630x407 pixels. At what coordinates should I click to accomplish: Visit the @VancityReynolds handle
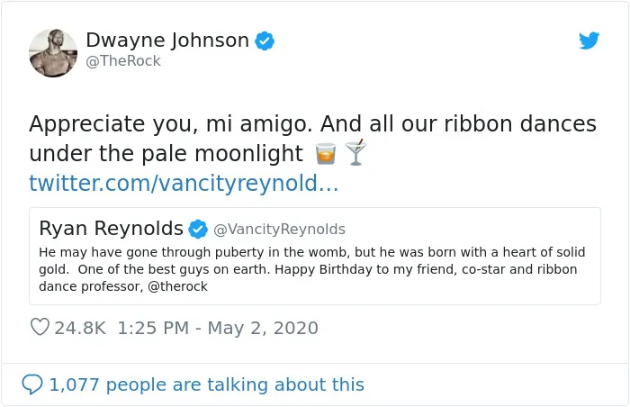point(279,230)
